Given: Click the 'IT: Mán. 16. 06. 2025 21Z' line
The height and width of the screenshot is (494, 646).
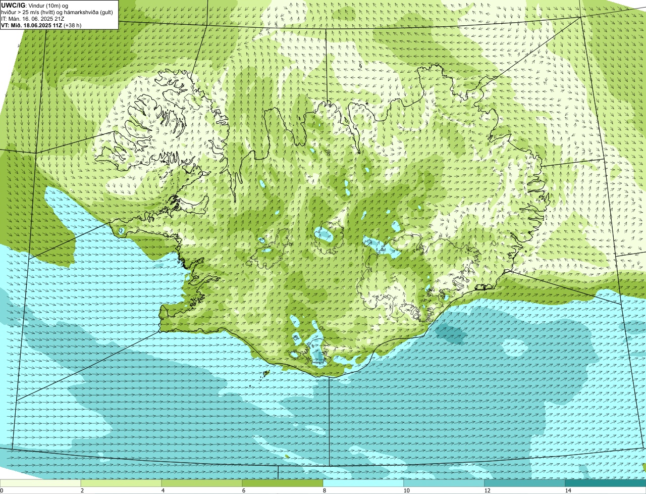Looking at the screenshot, I should click(32, 19).
